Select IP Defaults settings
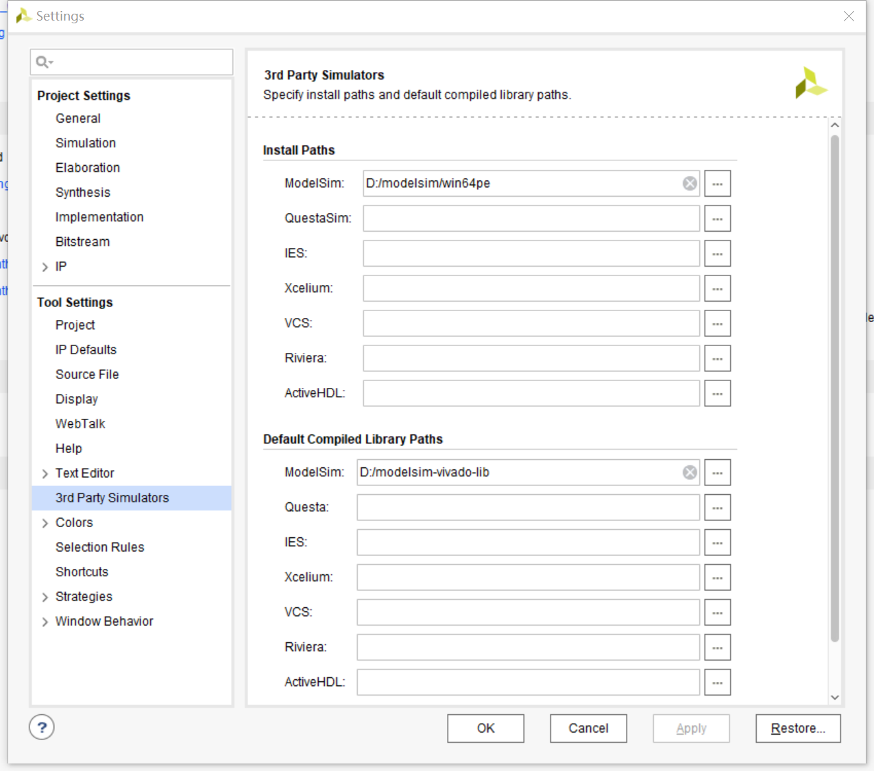The height and width of the screenshot is (771, 874). [86, 350]
